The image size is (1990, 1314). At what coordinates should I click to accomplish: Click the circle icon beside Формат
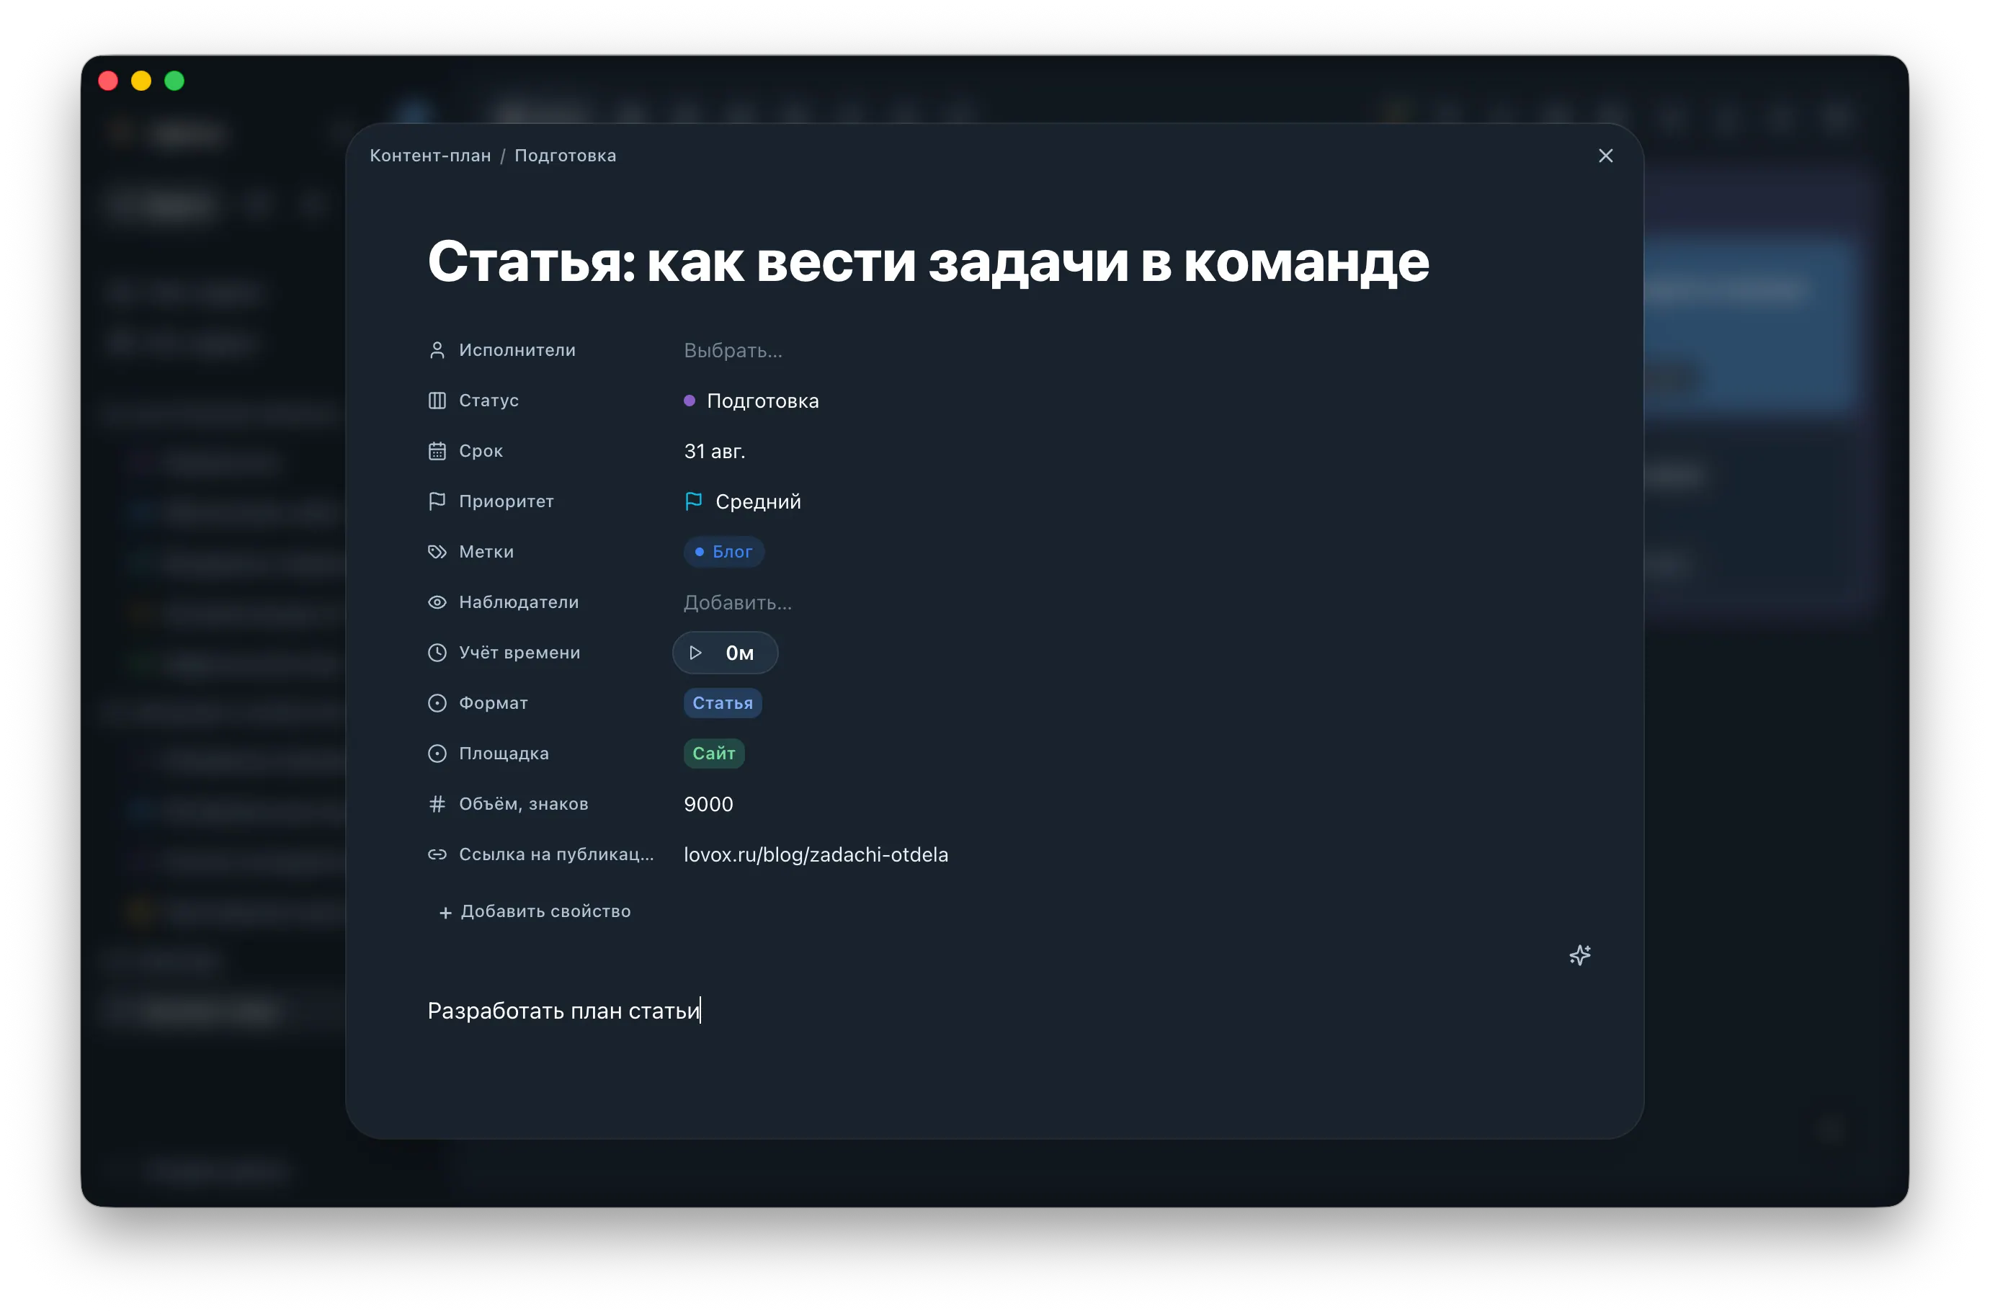[x=437, y=703]
